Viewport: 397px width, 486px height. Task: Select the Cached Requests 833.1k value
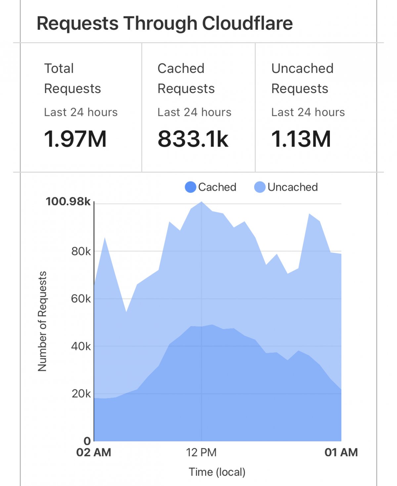193,139
